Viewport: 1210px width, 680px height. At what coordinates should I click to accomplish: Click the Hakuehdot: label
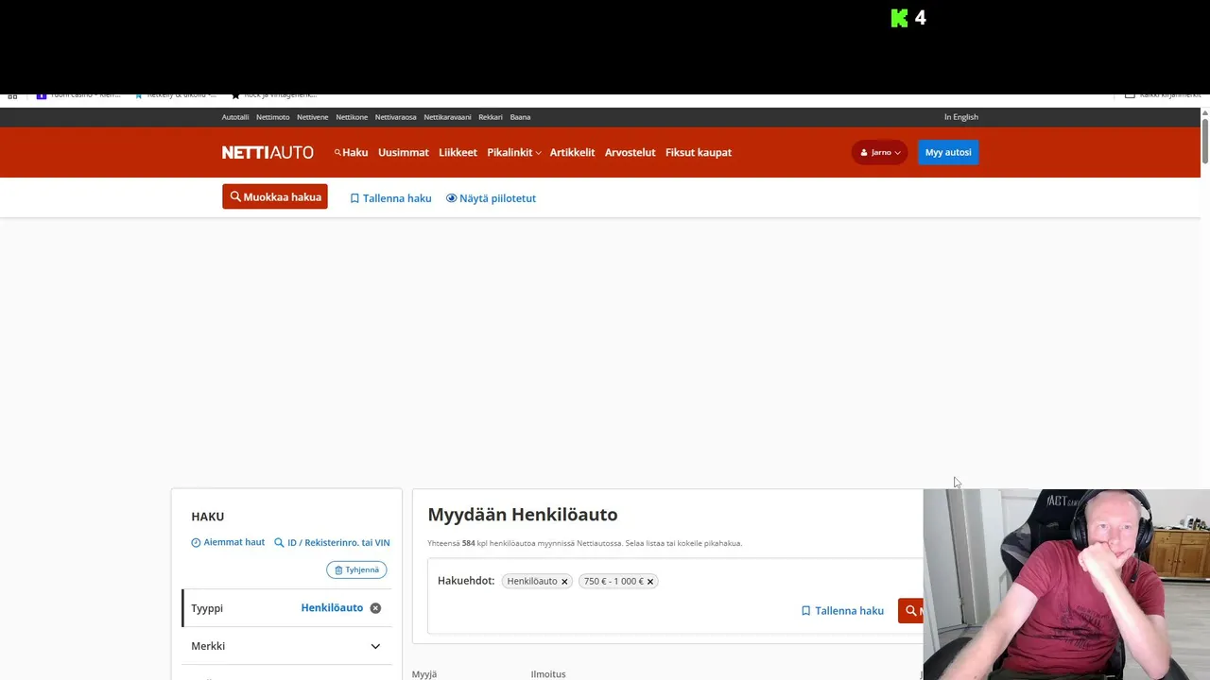coord(466,581)
